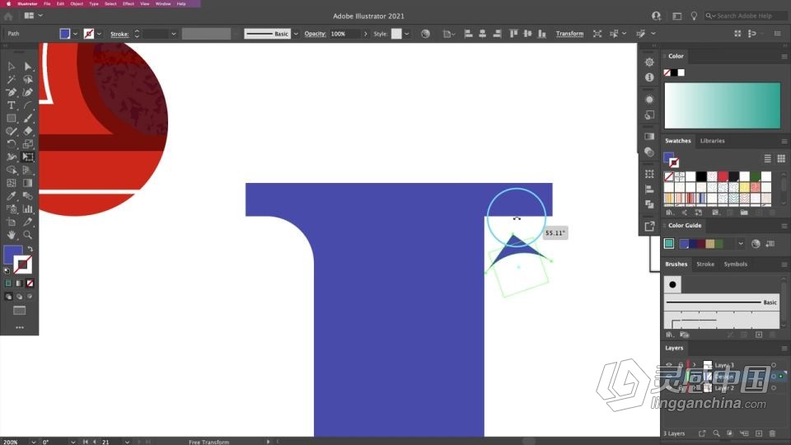The image size is (791, 445).
Task: Select the Selection tool arrow
Action: pyautogui.click(x=11, y=66)
